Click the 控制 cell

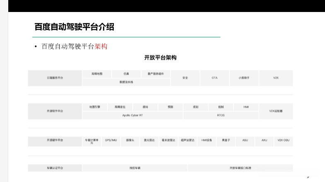pos(221,107)
